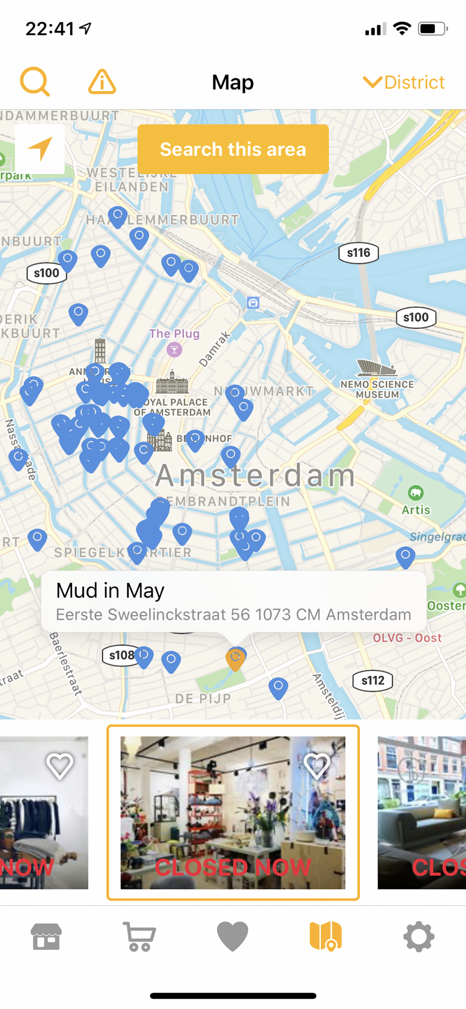Click the District chevron arrow

point(372,82)
